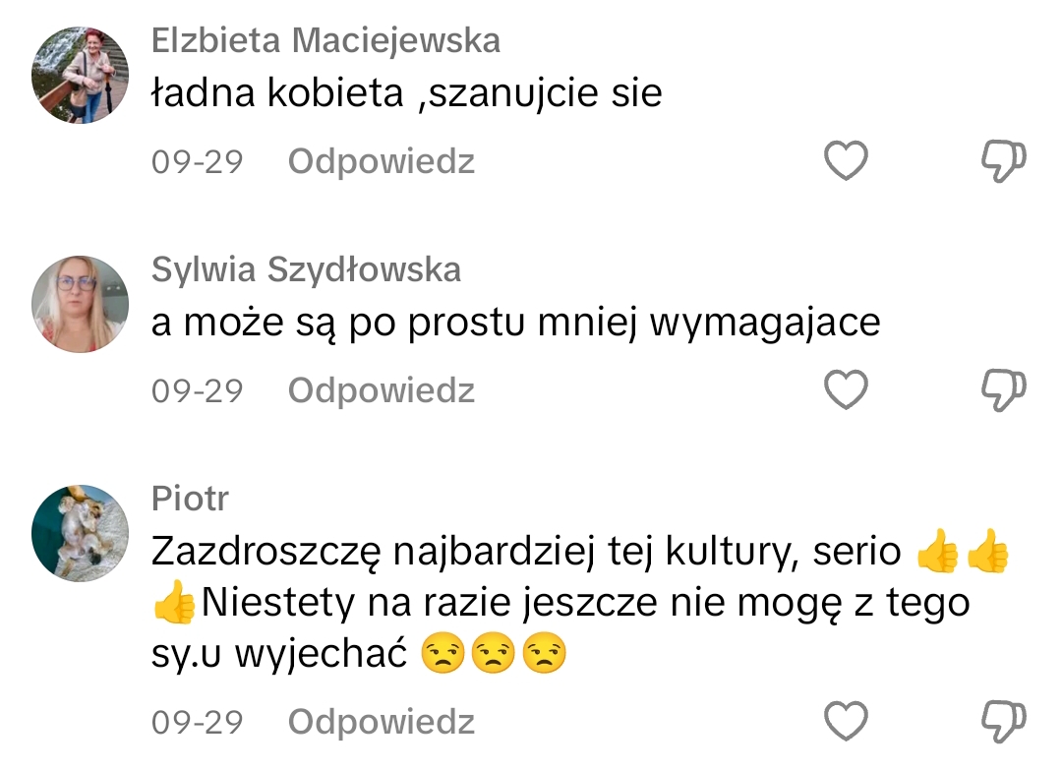1062x770 pixels.
Task: Like Sylwia Szydłowska's comment with heart
Action: pyautogui.click(x=846, y=390)
